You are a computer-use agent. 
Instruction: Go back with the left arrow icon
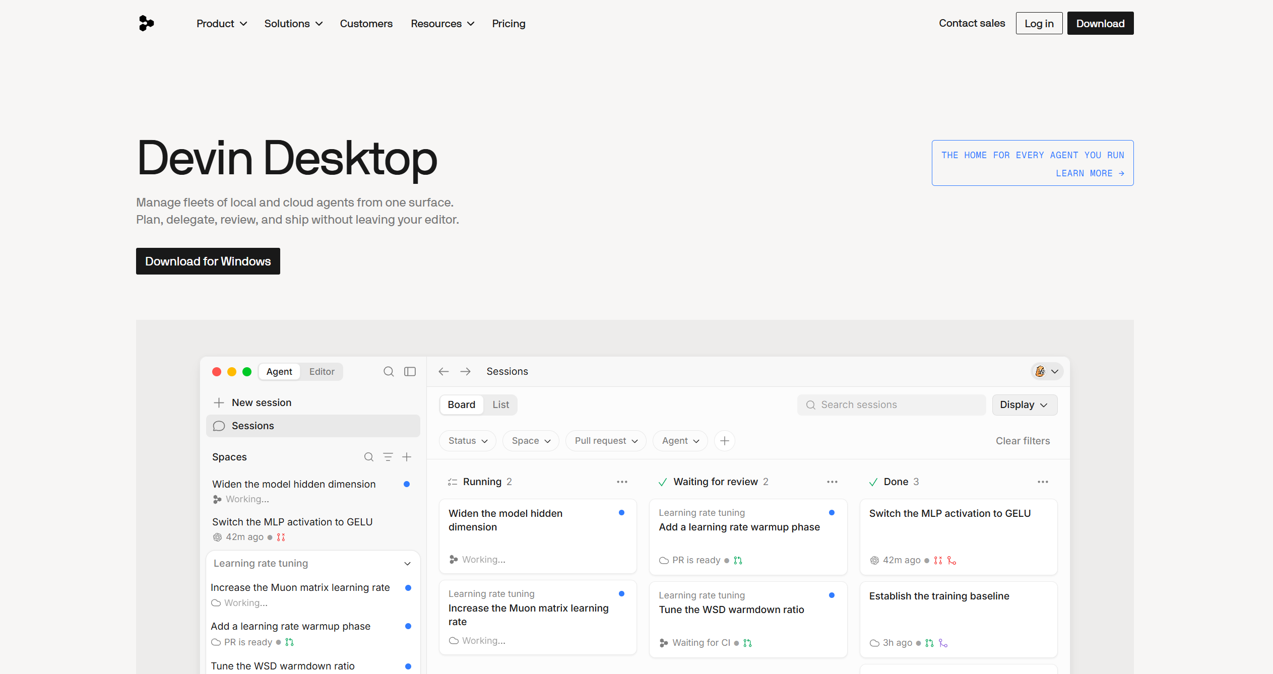pyautogui.click(x=443, y=372)
